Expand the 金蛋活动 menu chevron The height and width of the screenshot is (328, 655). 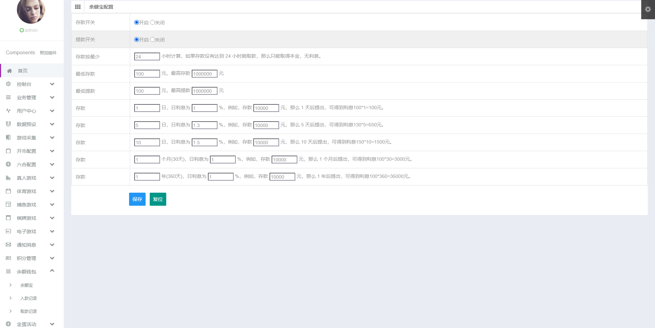pos(52,324)
